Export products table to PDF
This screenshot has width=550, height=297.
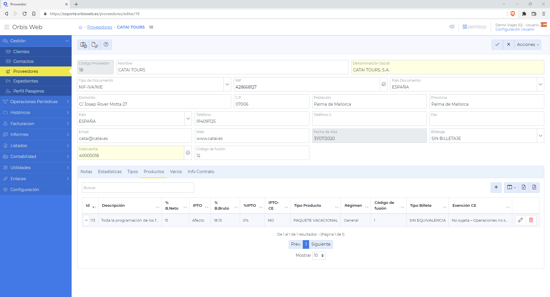point(534,187)
